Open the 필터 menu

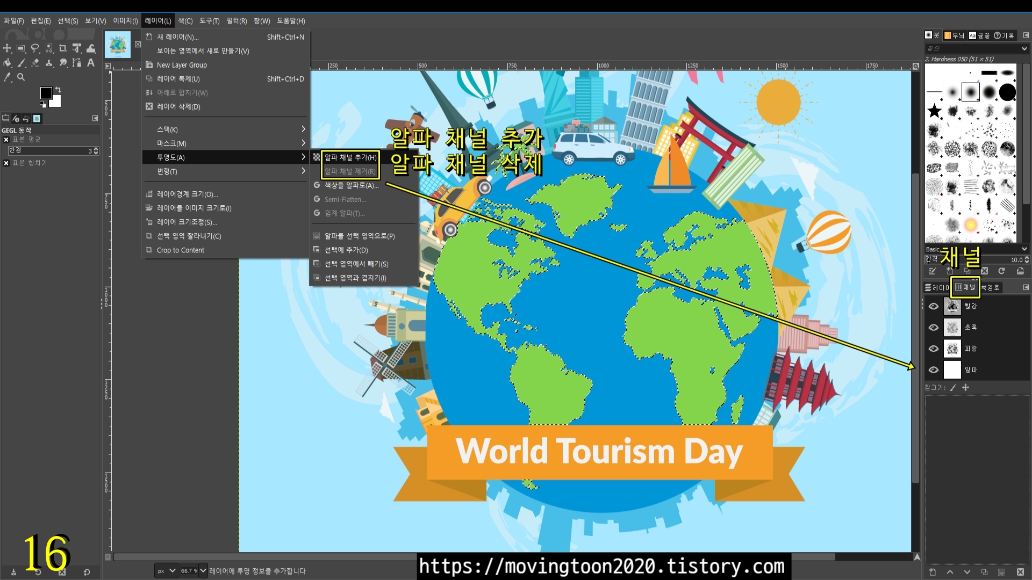(x=236, y=21)
